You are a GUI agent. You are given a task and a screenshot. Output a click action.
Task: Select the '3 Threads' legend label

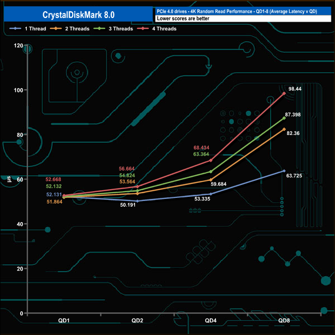tap(121, 29)
